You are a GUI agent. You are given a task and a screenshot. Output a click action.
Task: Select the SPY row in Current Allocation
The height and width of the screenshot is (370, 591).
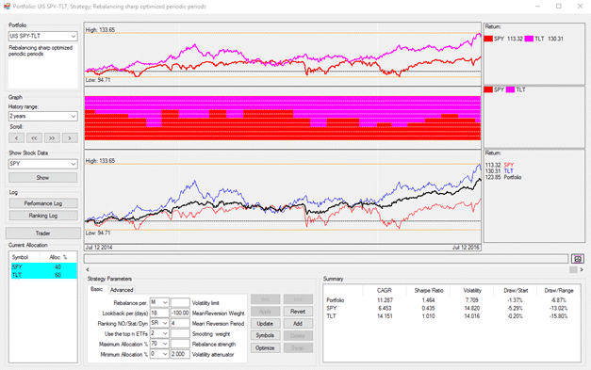(43, 266)
